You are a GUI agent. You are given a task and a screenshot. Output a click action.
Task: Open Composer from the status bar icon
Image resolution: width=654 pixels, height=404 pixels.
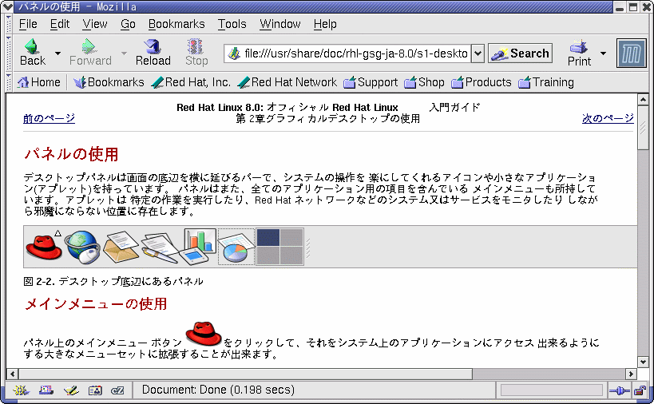(x=70, y=390)
